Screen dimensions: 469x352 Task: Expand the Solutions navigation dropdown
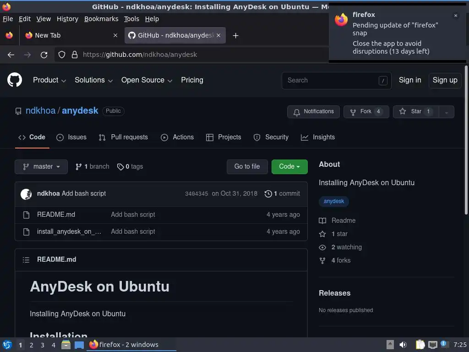tap(93, 80)
